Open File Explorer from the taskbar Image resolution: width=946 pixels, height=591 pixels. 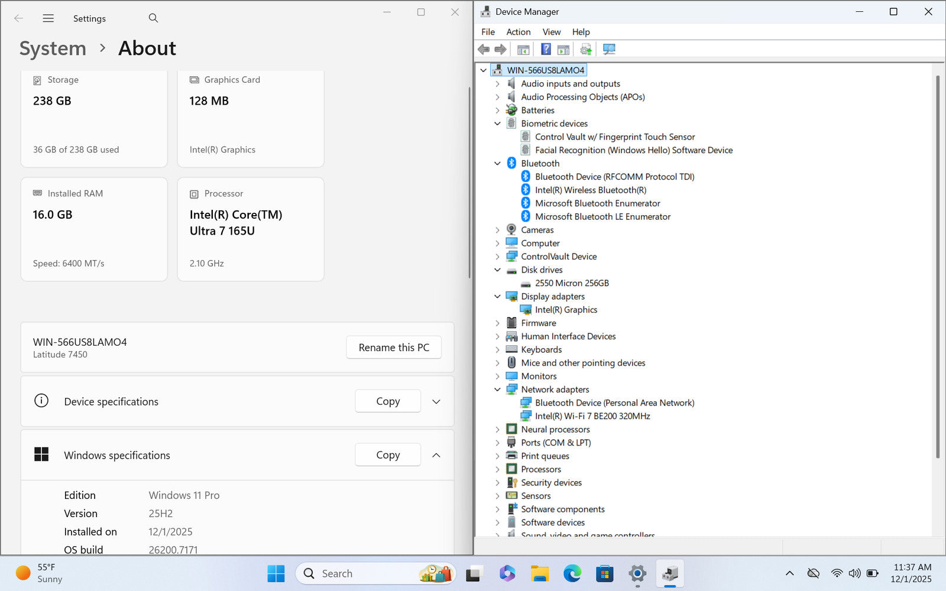[539, 573]
